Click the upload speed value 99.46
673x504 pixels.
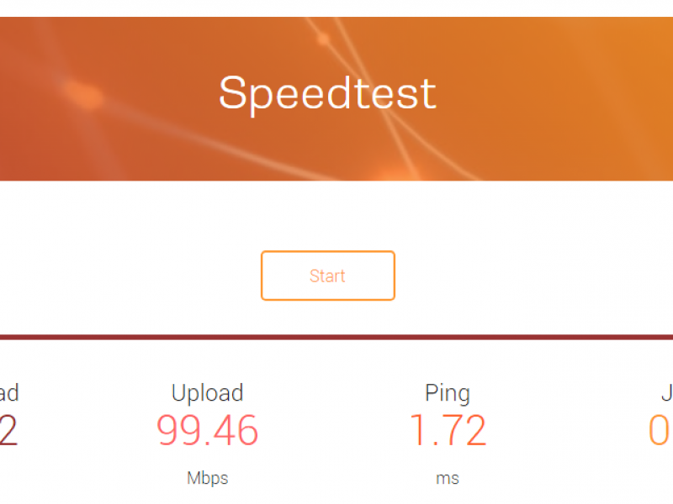click(207, 430)
